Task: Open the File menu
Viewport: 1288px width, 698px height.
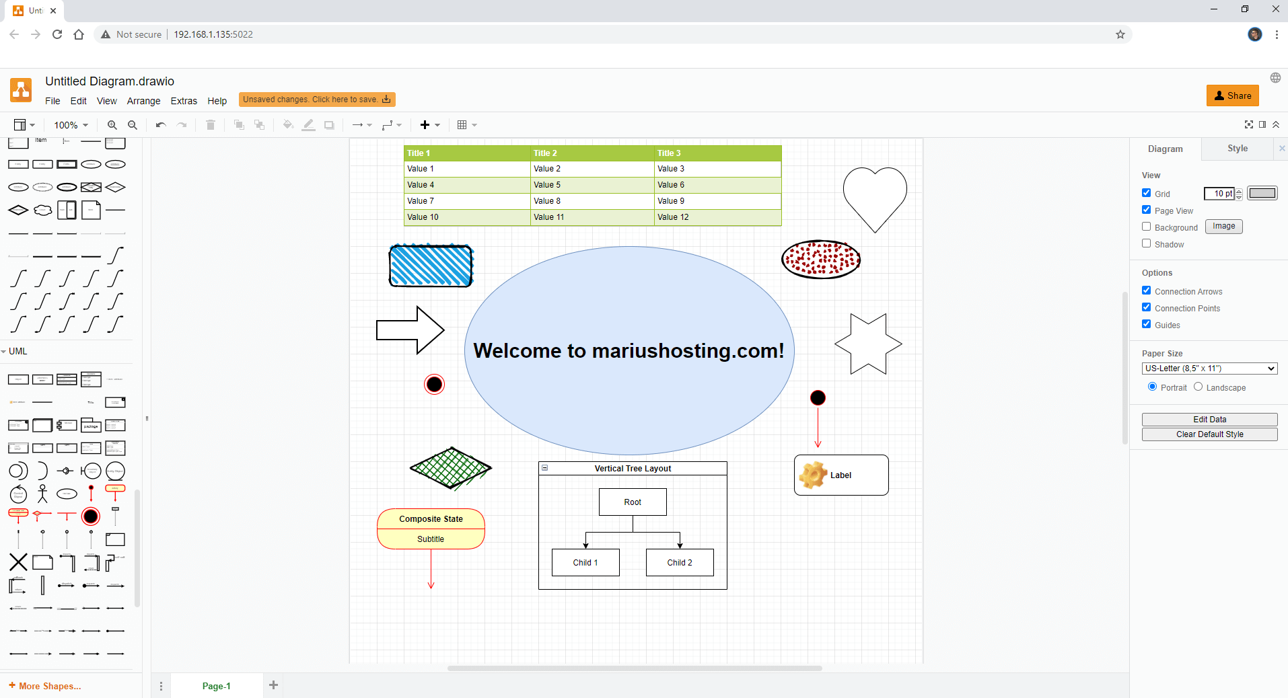Action: pyautogui.click(x=52, y=101)
